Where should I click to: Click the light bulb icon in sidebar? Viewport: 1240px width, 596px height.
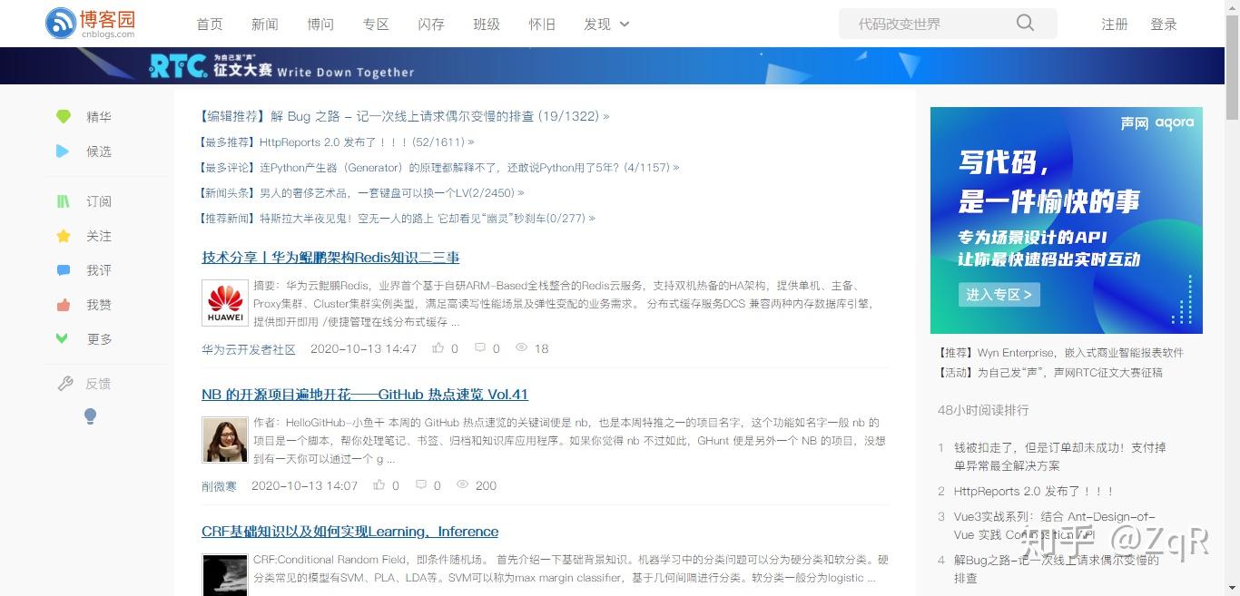click(90, 416)
